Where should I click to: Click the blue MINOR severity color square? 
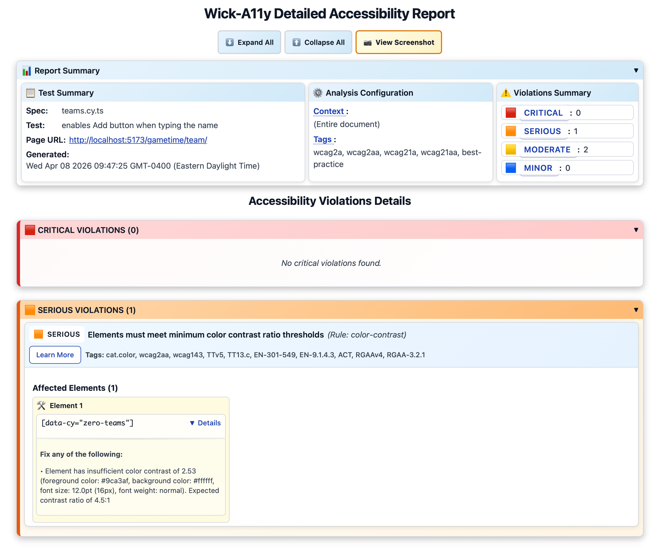tap(510, 168)
